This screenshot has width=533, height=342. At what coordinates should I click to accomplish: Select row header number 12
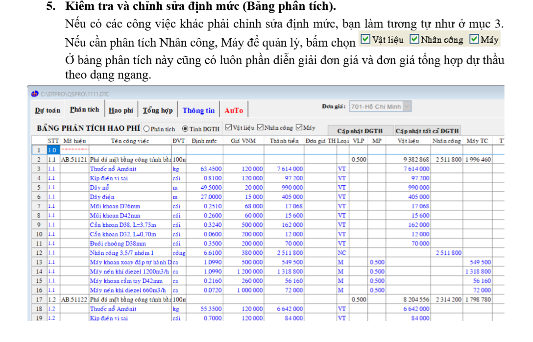tap(38, 253)
